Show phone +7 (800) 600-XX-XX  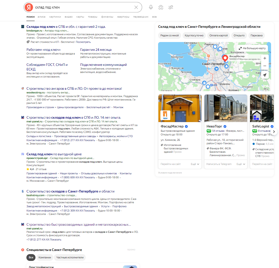[77, 177]
